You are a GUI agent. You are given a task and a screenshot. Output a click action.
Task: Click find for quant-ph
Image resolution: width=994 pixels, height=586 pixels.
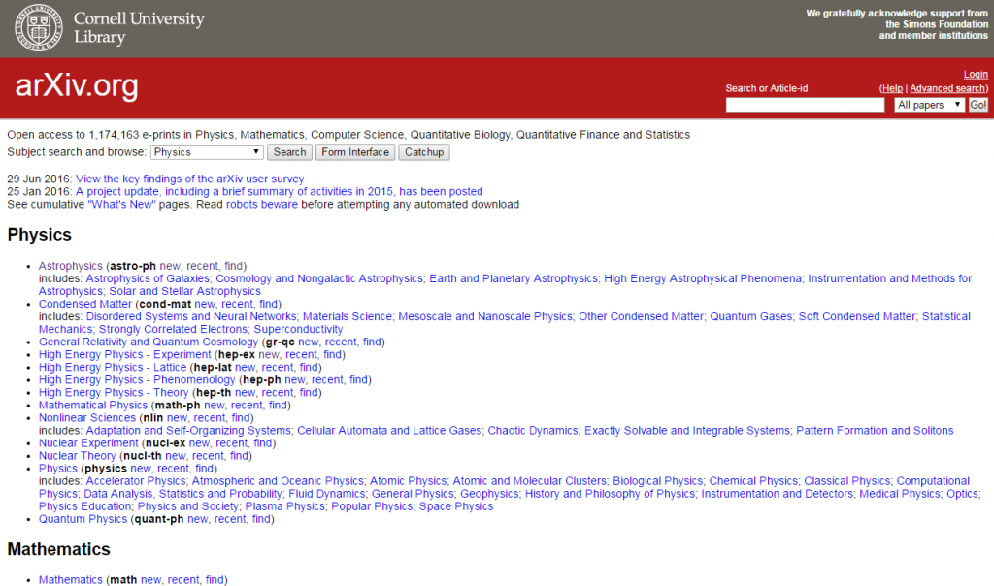(262, 519)
